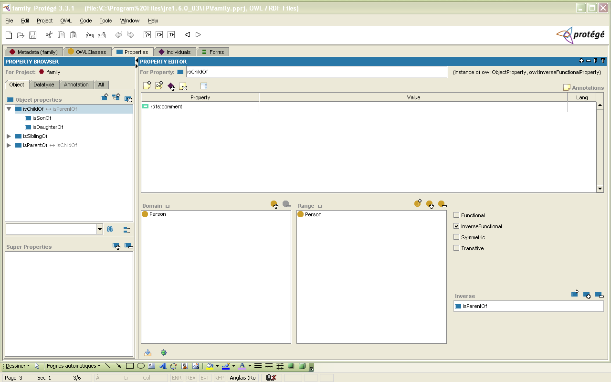Screen dimensions: 611x382
Task: Click the fill color paint bucket
Action: tap(210, 366)
